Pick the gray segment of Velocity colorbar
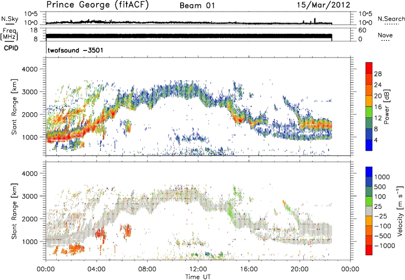This screenshot has height=280, width=405. tap(369, 211)
